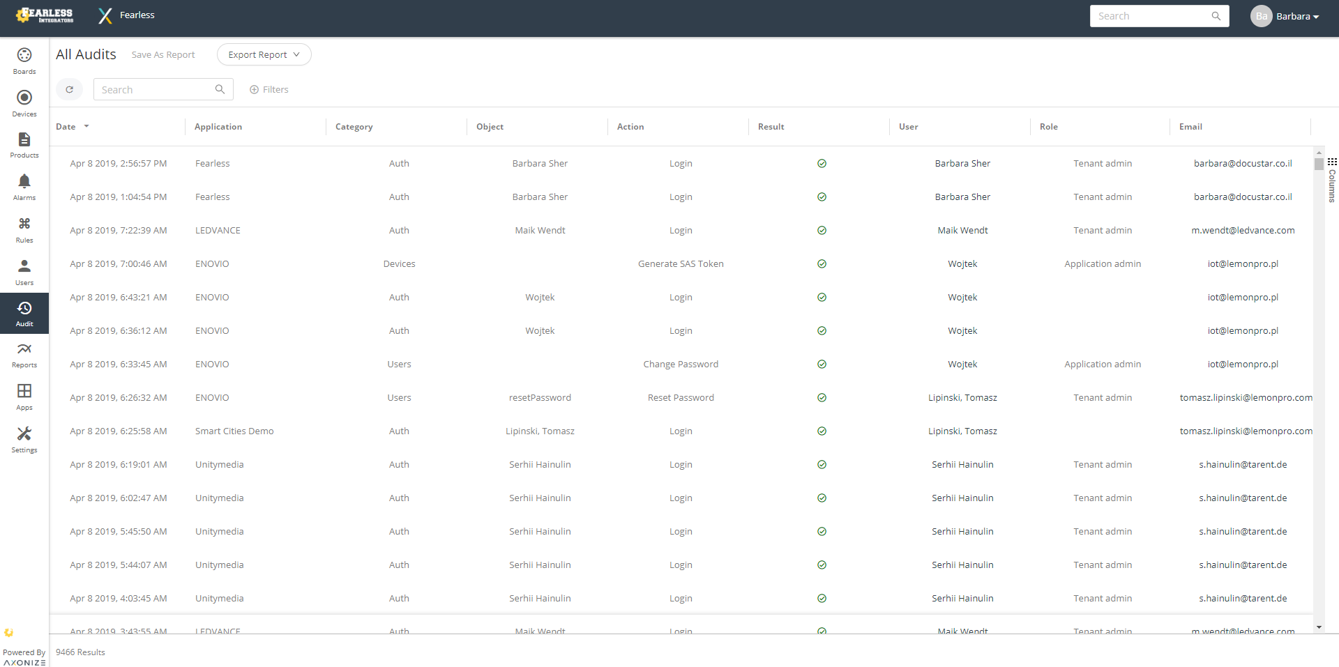1339x667 pixels.
Task: Open the Reports section
Action: 24,355
